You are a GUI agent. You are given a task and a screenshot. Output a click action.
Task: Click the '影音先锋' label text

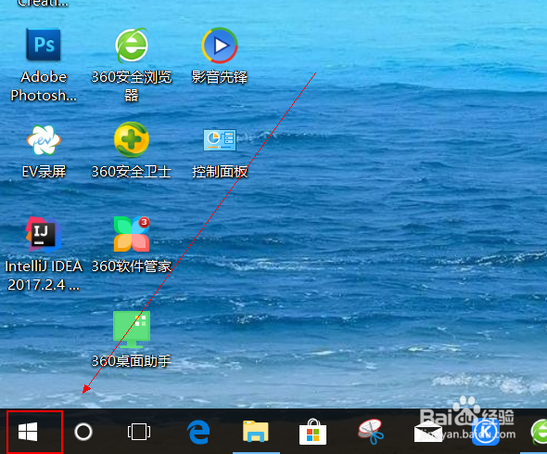click(220, 77)
